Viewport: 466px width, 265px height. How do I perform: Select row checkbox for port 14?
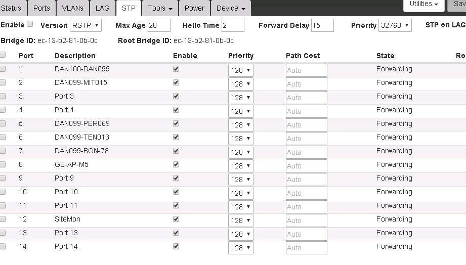coord(3,247)
